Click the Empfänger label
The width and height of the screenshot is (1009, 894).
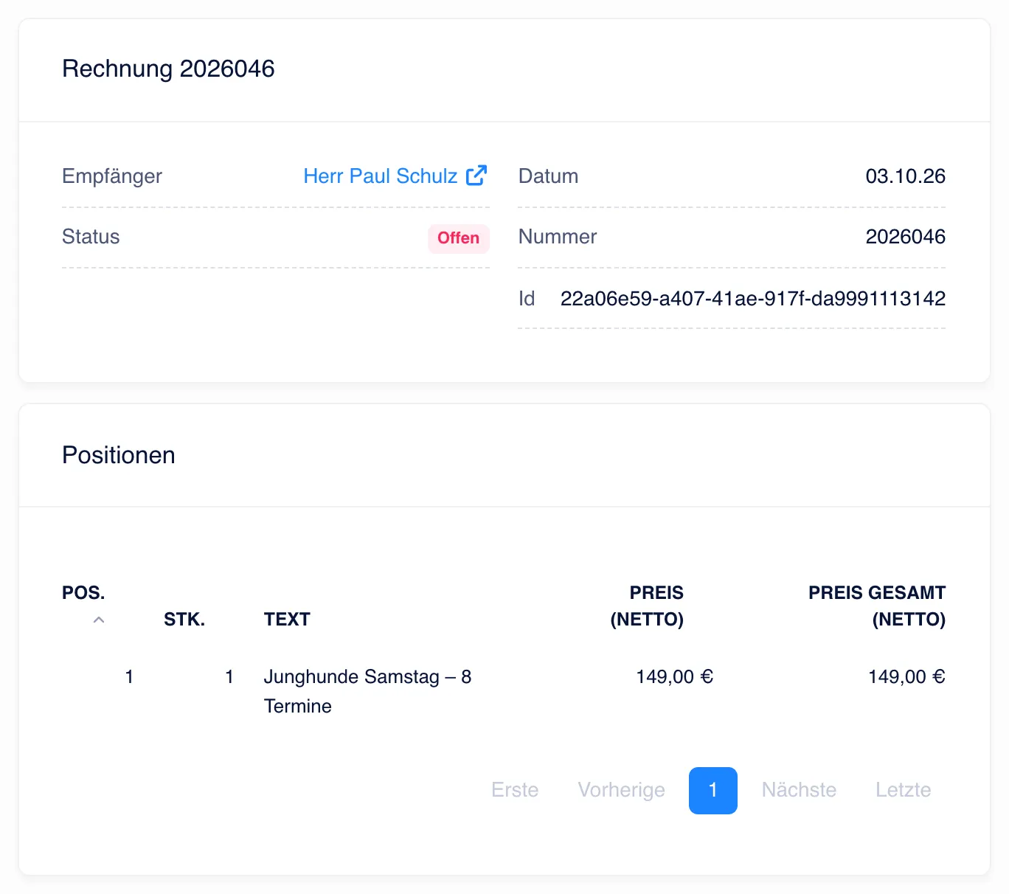click(x=112, y=176)
